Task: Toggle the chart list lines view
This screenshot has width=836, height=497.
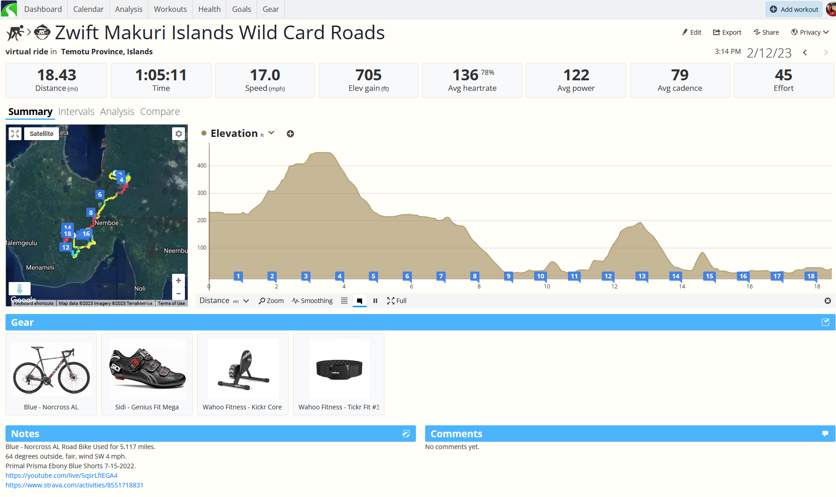Action: click(344, 301)
